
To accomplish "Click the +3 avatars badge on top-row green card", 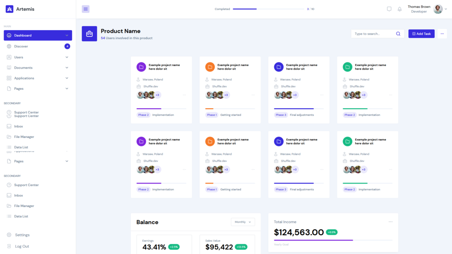I will click(x=364, y=95).
